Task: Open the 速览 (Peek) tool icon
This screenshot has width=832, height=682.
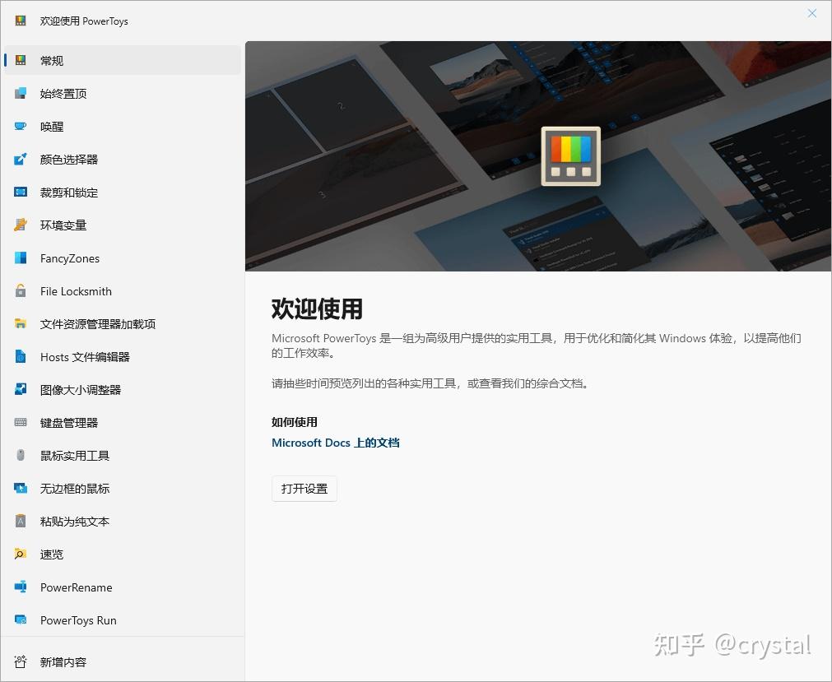Action: coord(20,554)
